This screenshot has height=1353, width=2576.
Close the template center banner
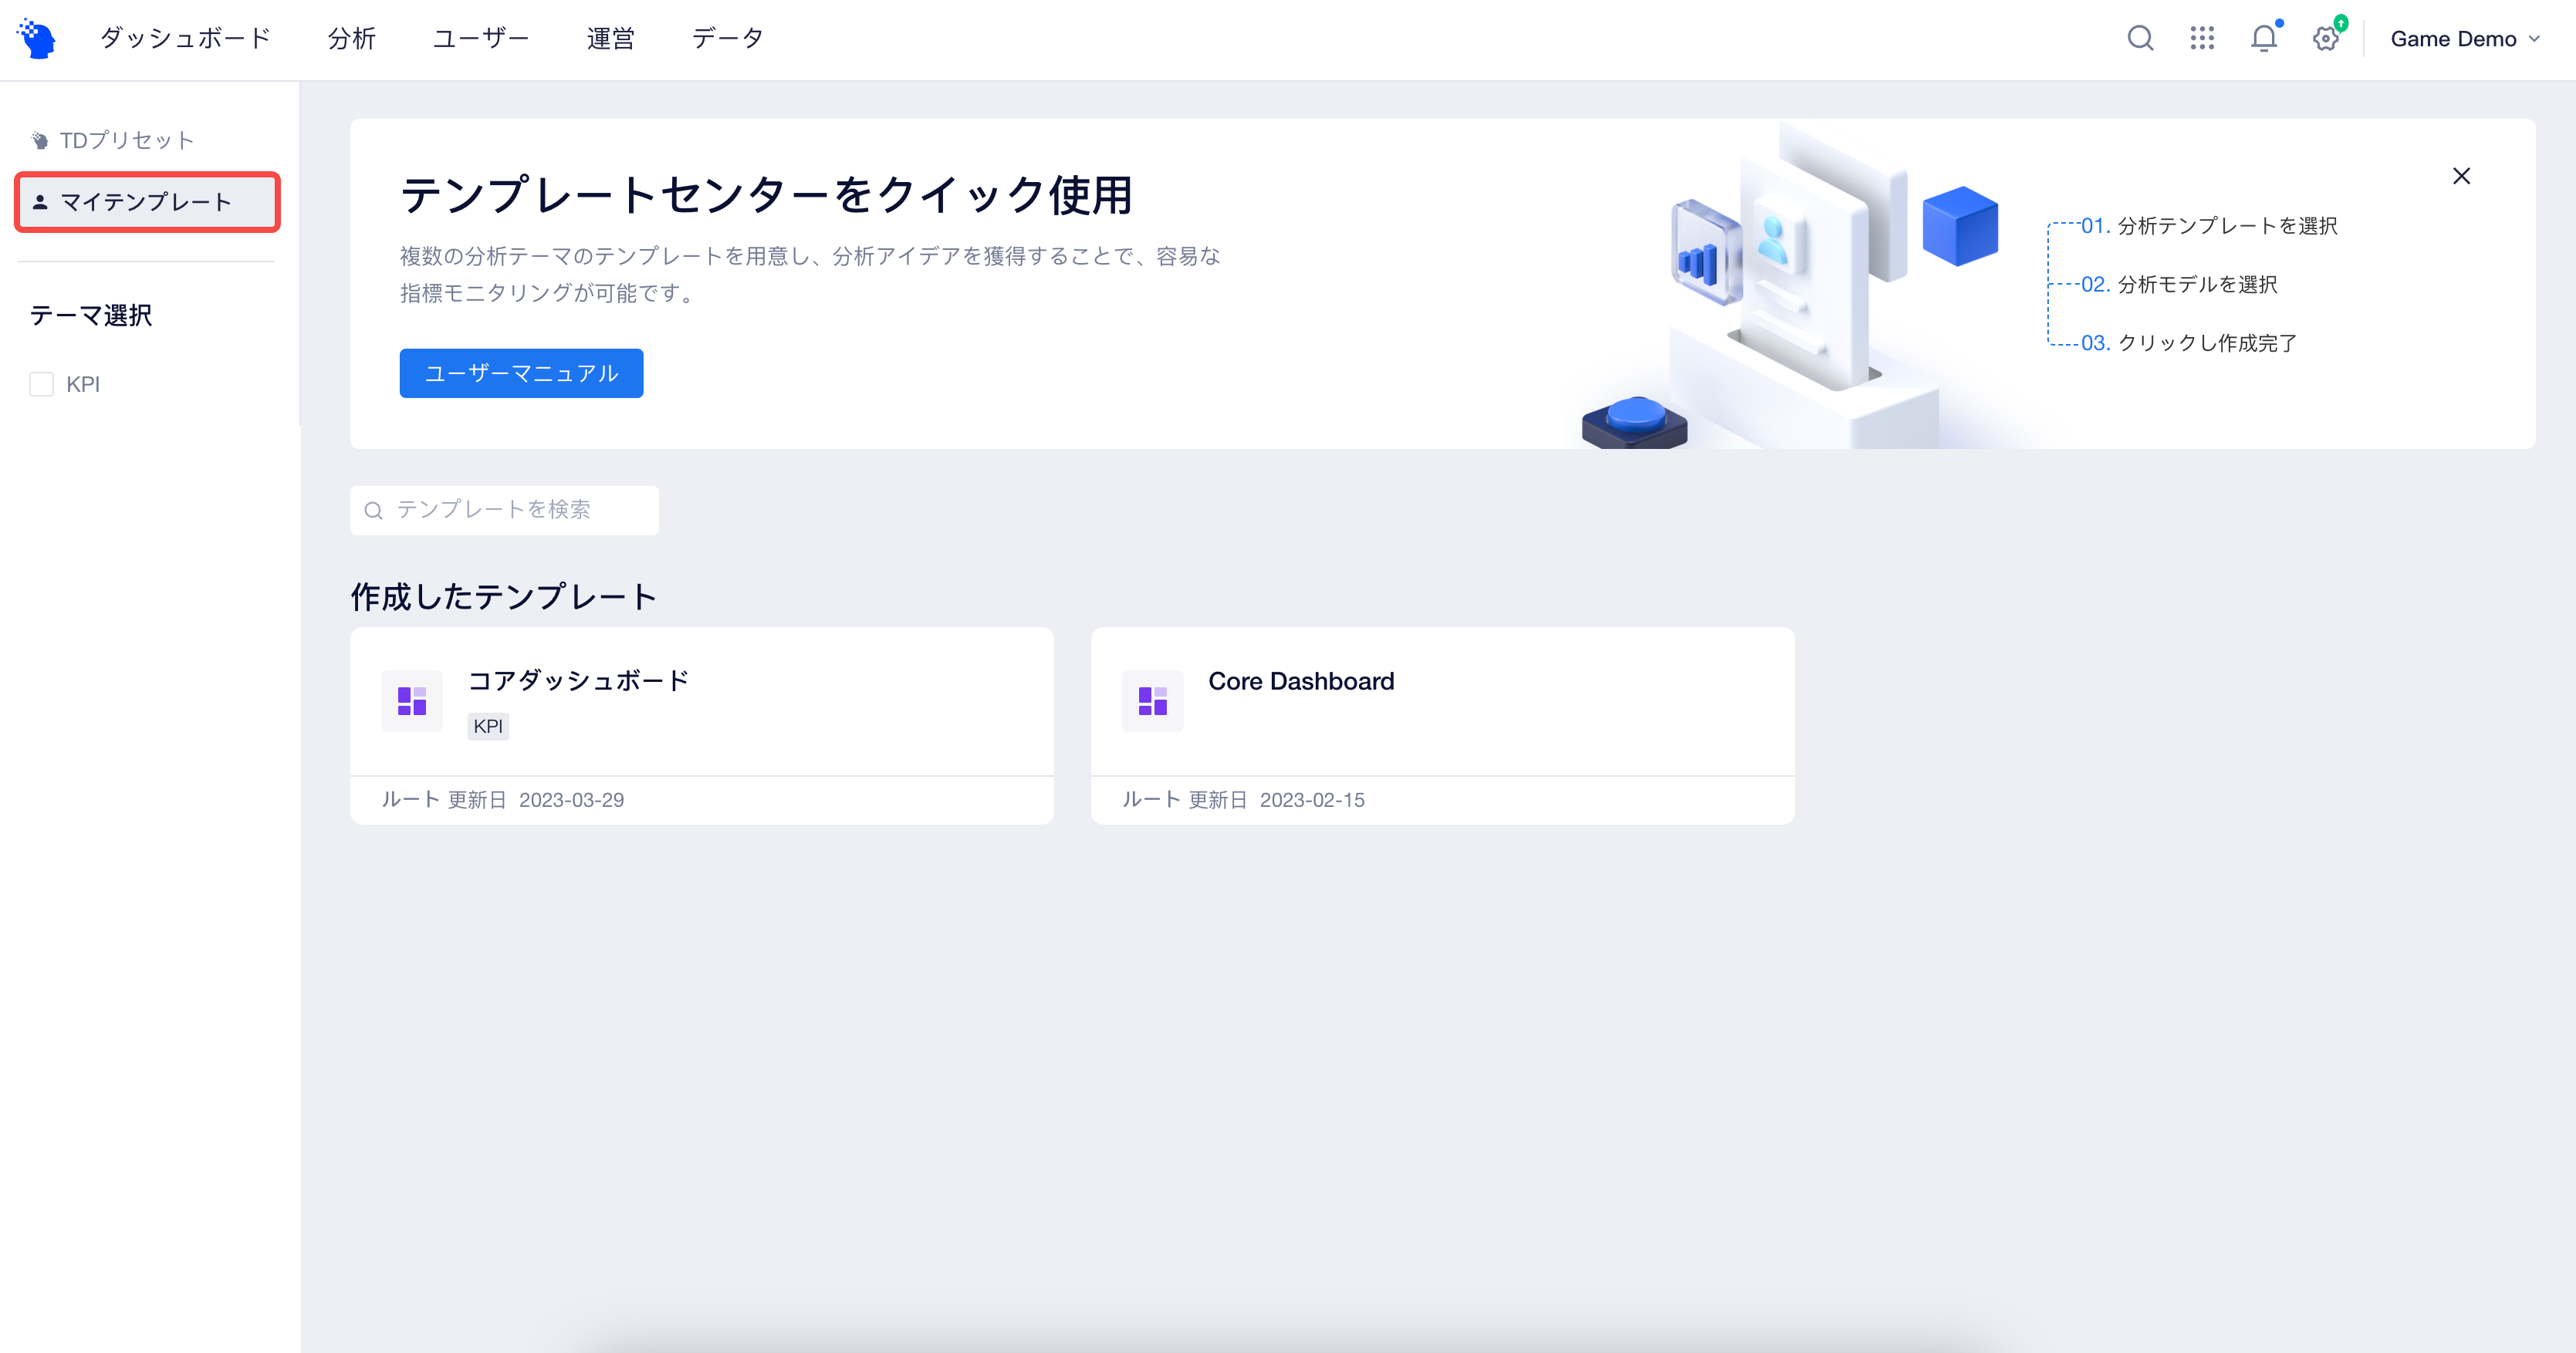click(2462, 176)
